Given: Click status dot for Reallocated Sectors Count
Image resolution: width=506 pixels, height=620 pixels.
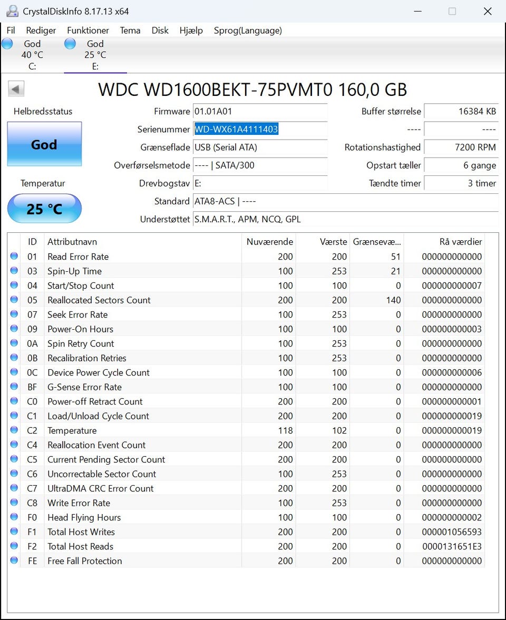Looking at the screenshot, I should click(x=14, y=299).
